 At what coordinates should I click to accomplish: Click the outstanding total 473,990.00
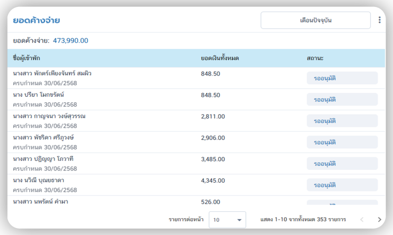click(71, 41)
